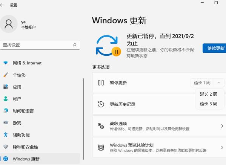
Task: Click the Windows Update sidebar icon
Action: [6, 159]
